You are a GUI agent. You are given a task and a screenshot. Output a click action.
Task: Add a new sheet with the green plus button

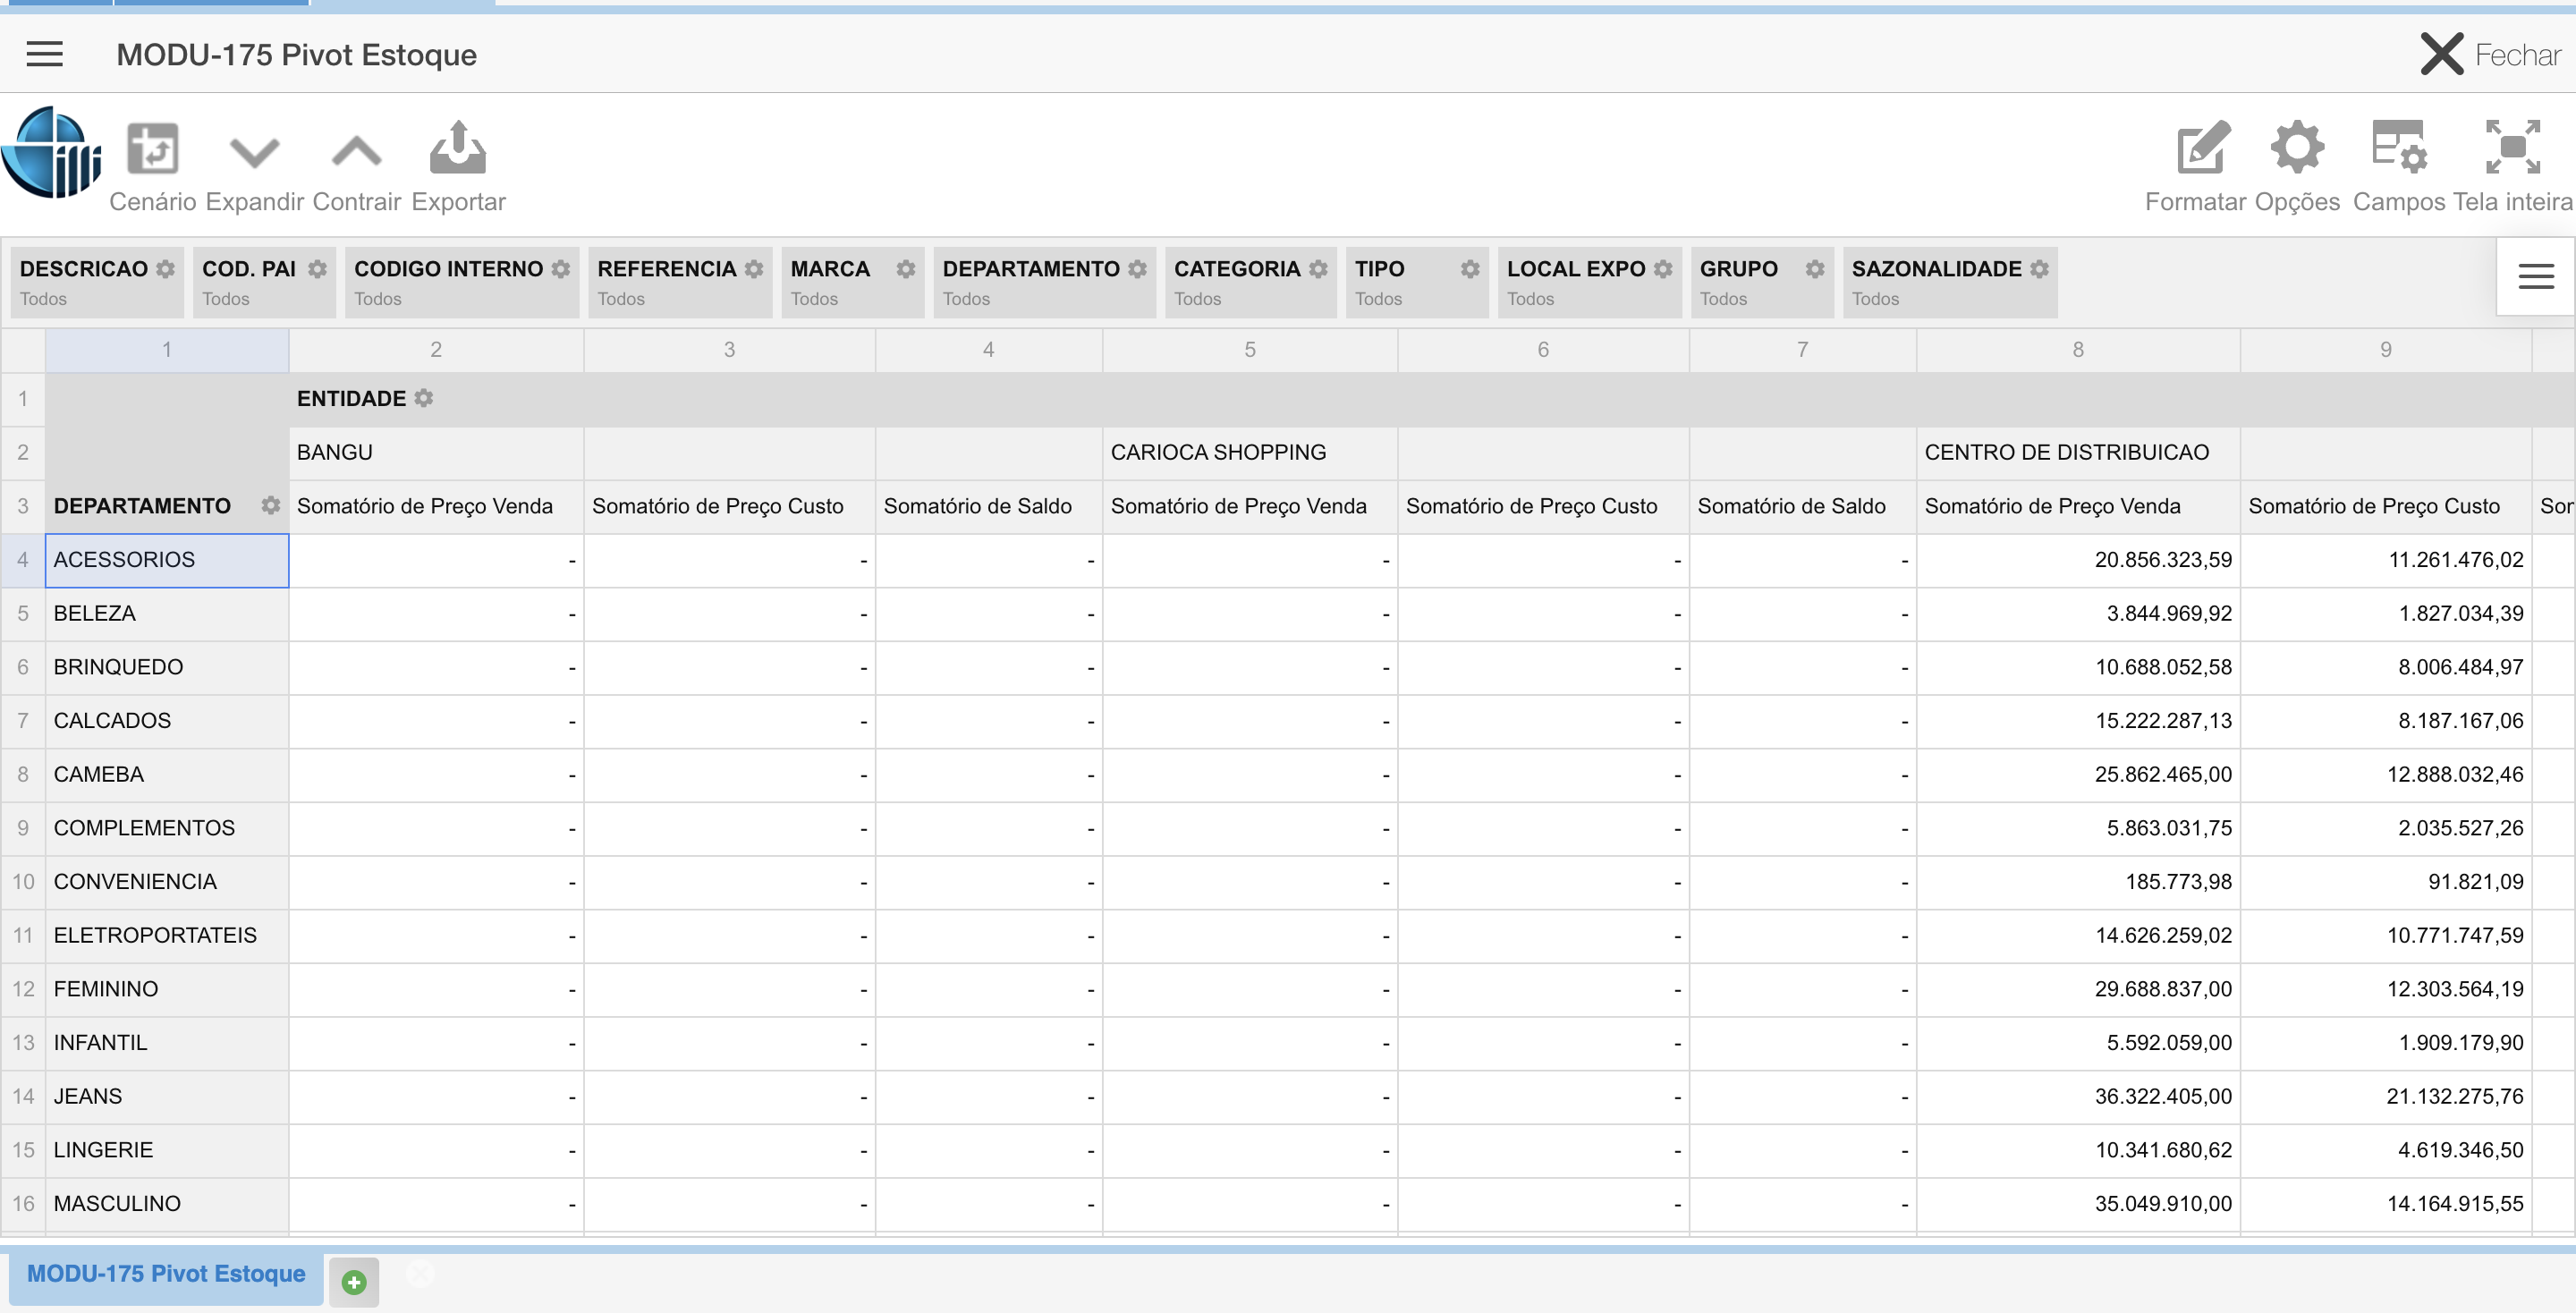coord(354,1282)
